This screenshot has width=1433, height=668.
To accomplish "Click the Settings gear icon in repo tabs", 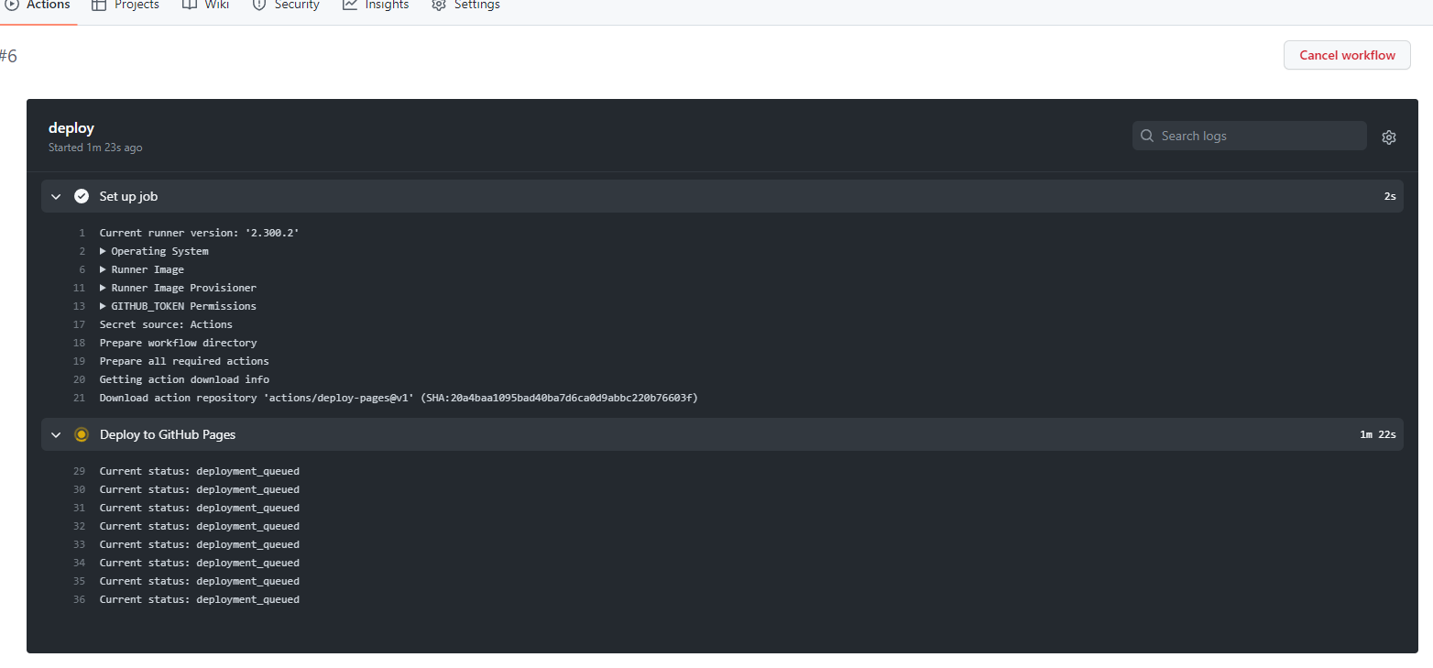I will click(439, 5).
